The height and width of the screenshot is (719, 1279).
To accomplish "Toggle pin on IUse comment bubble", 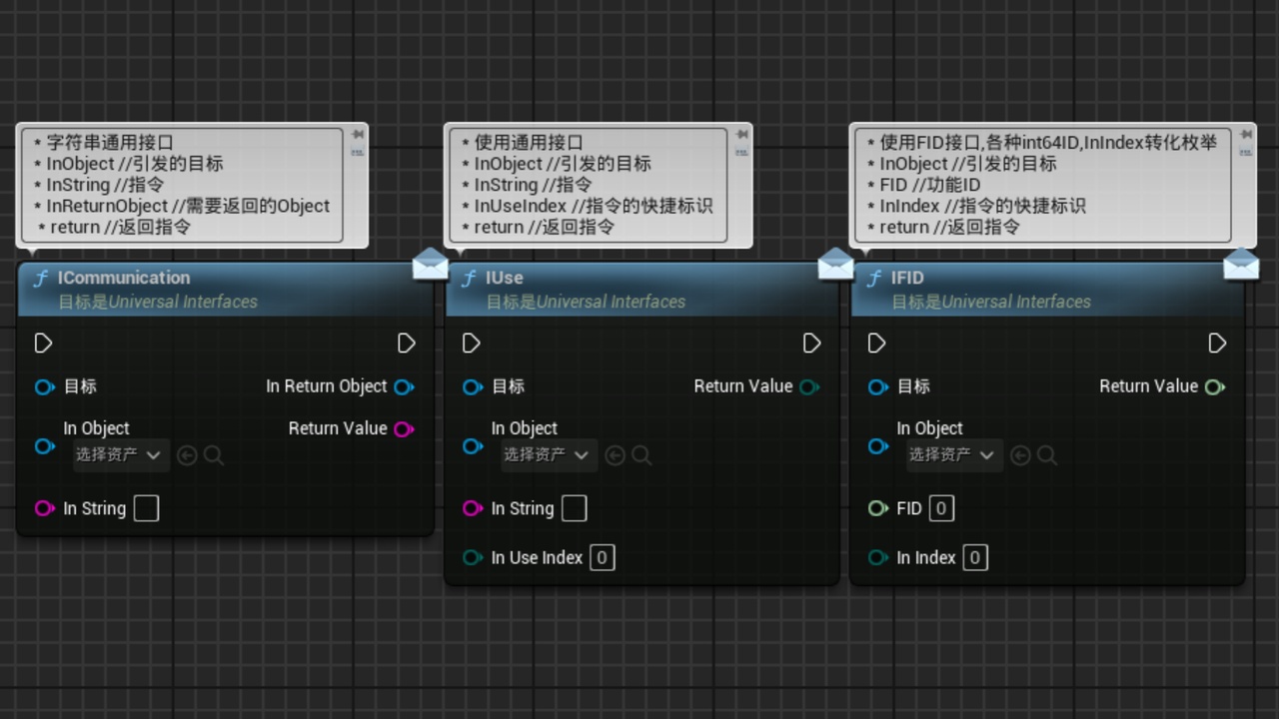I will 741,135.
